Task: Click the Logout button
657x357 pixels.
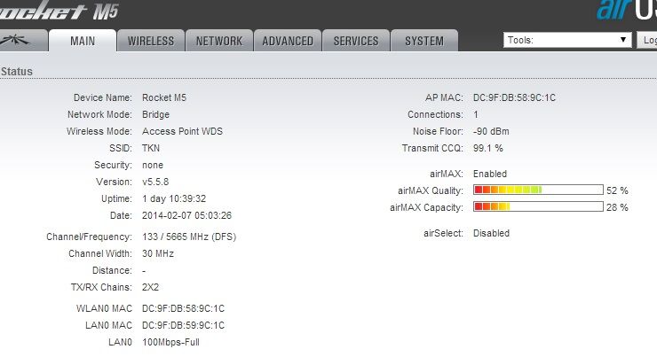Action: pyautogui.click(x=648, y=40)
